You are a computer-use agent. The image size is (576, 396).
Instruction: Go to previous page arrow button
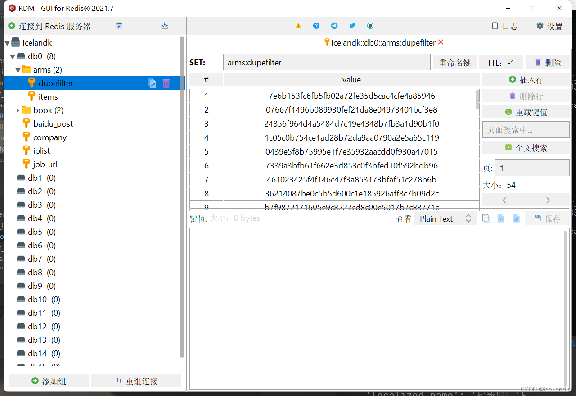[504, 200]
